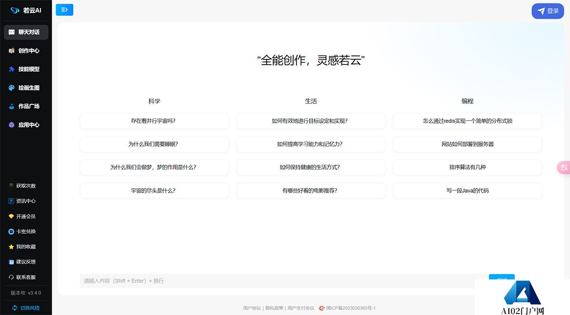Click the 生活 category heading

[x=311, y=101]
